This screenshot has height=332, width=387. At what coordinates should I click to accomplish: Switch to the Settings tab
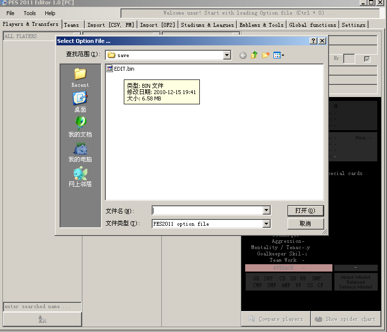[353, 25]
